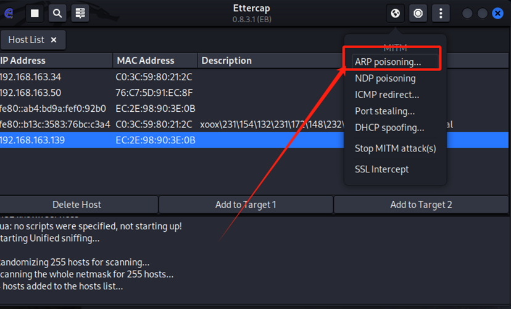Click the Ettercap logo icon
Screen dimensions: 511x309
pyautogui.click(x=9, y=13)
